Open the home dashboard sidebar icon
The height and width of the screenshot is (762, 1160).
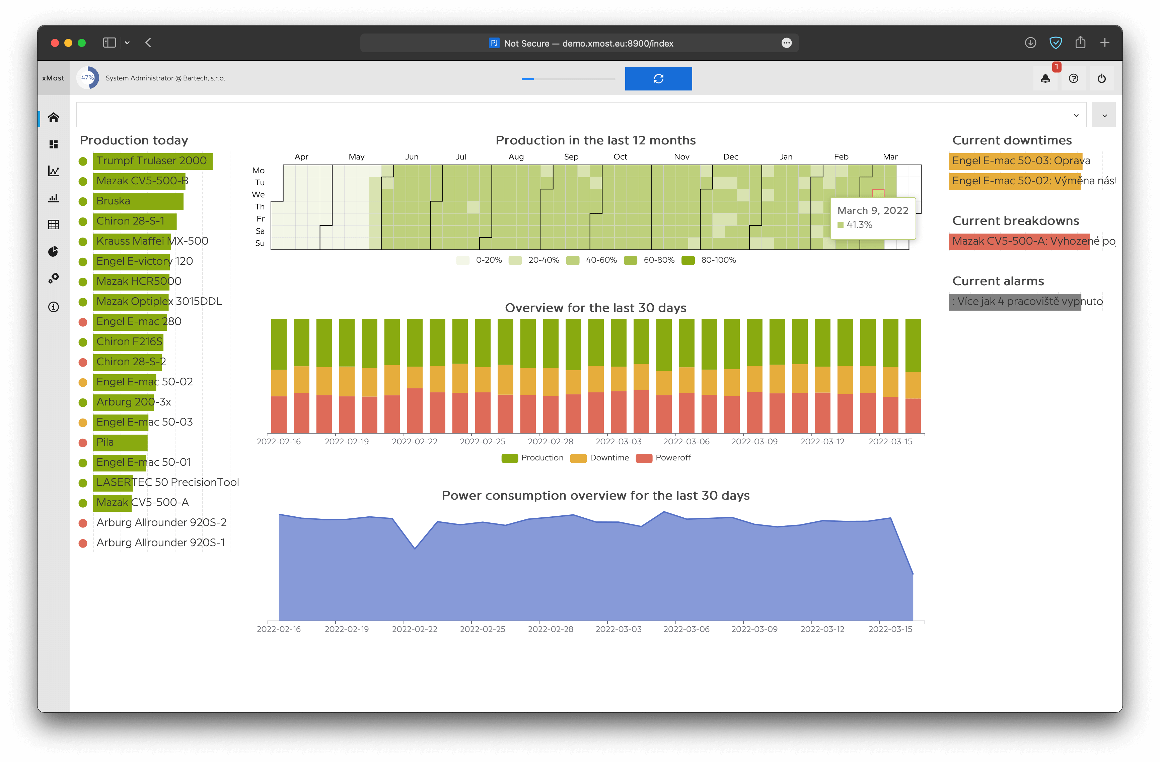[54, 118]
